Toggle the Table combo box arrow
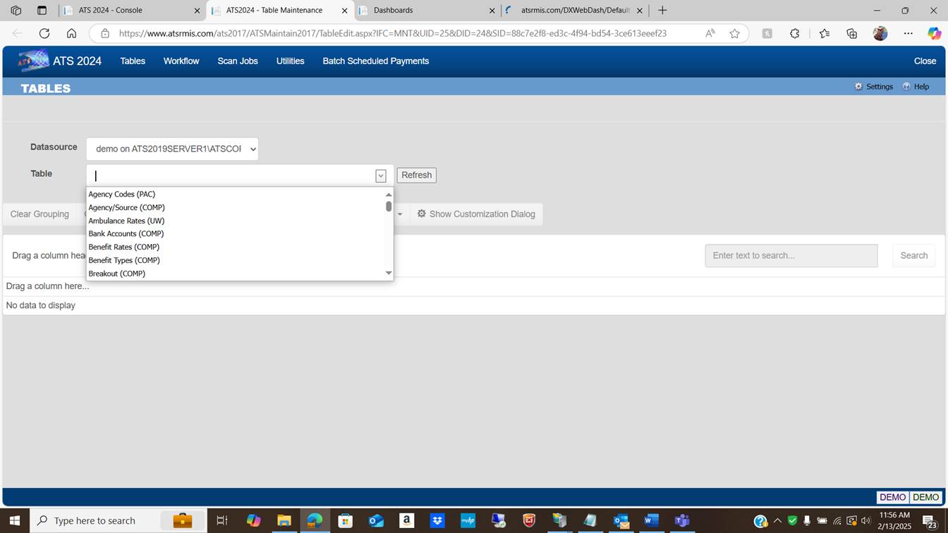This screenshot has width=948, height=533. pyautogui.click(x=380, y=176)
